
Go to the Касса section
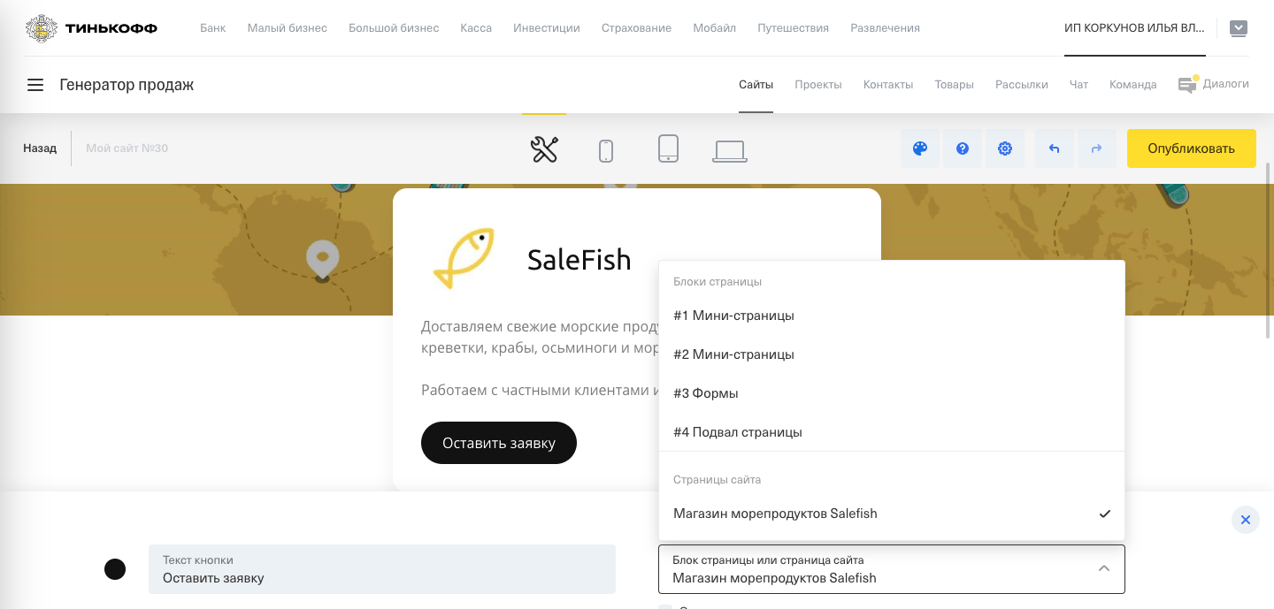(476, 28)
